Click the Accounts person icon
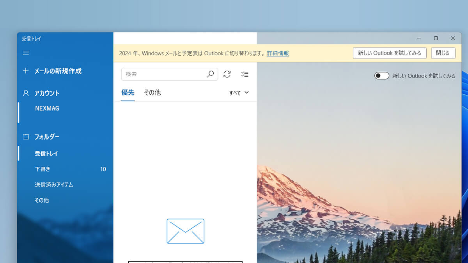The height and width of the screenshot is (263, 468). (26, 93)
